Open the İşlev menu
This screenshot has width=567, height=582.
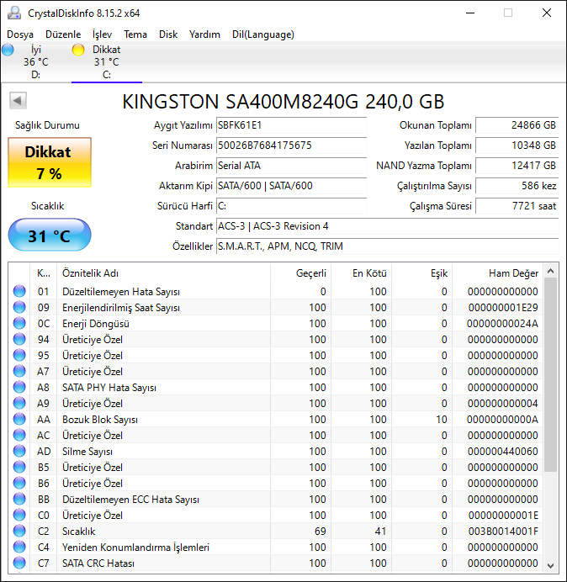102,34
